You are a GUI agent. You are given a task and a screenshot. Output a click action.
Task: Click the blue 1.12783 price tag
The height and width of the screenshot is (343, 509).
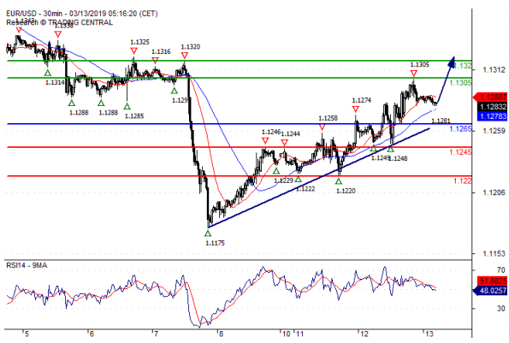click(492, 116)
